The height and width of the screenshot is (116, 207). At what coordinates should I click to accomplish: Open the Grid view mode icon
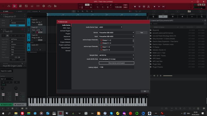pos(20,6)
